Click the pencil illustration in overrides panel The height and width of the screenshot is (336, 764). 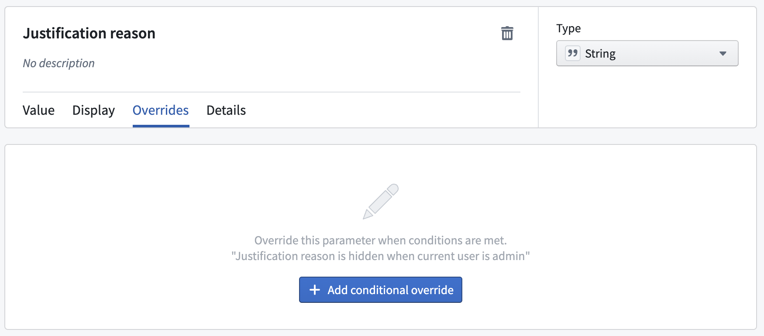pyautogui.click(x=381, y=201)
